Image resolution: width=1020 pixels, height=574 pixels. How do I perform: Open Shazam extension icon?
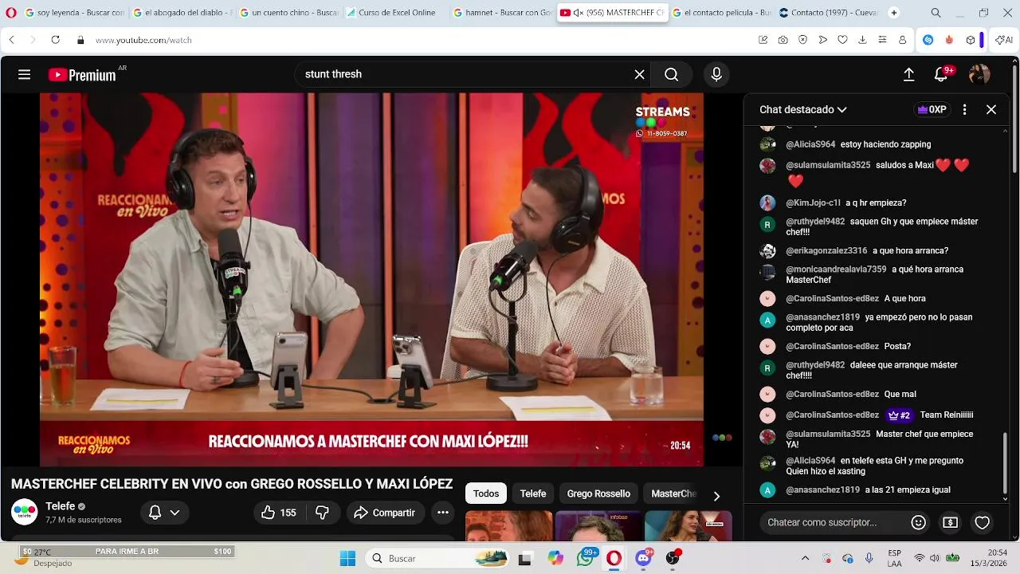pyautogui.click(x=928, y=40)
